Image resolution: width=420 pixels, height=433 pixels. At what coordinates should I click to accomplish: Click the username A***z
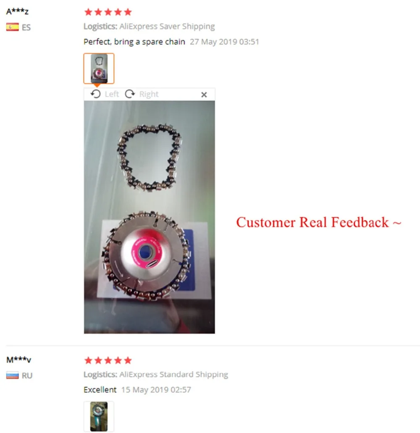[x=17, y=12]
